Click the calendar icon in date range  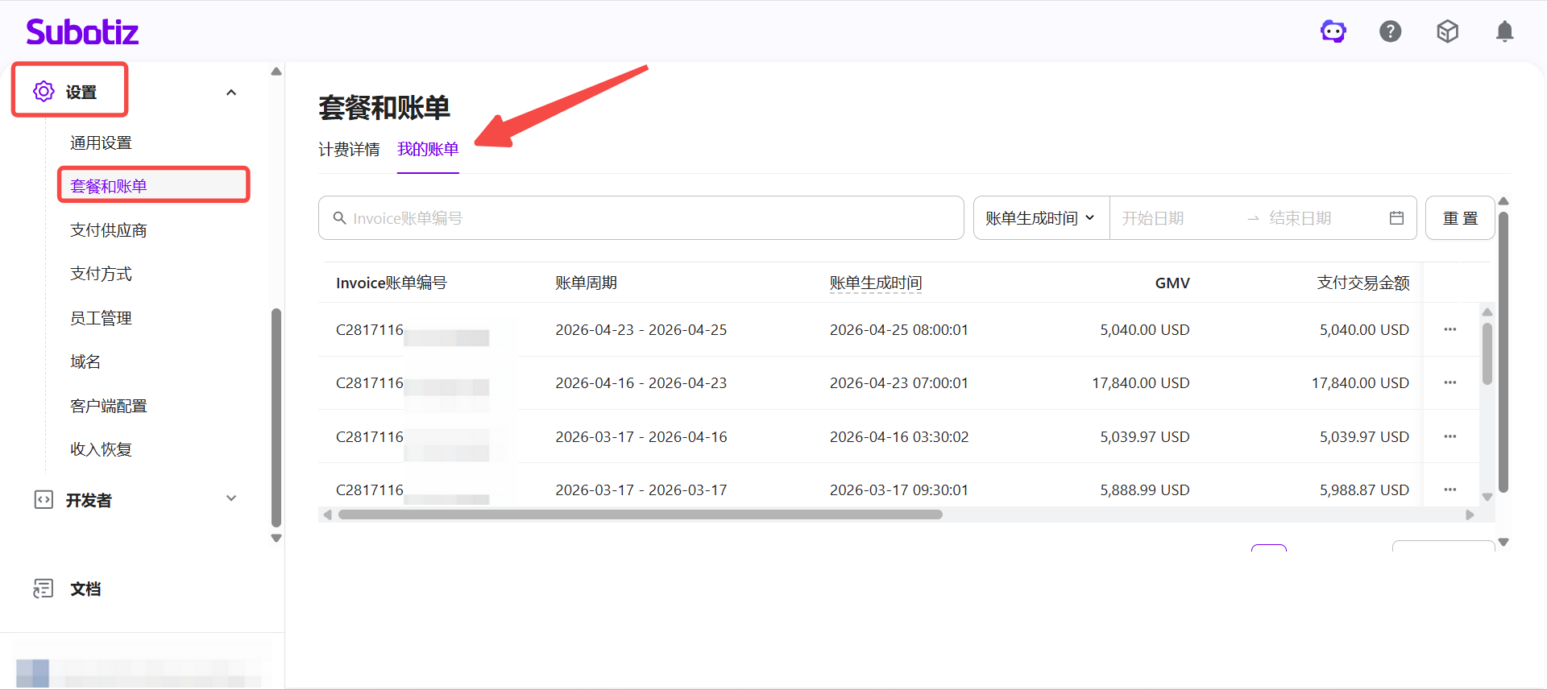point(1397,218)
